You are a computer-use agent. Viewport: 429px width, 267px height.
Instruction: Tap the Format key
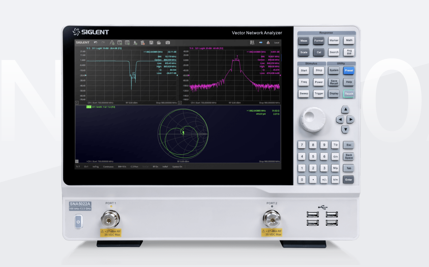tap(319, 41)
